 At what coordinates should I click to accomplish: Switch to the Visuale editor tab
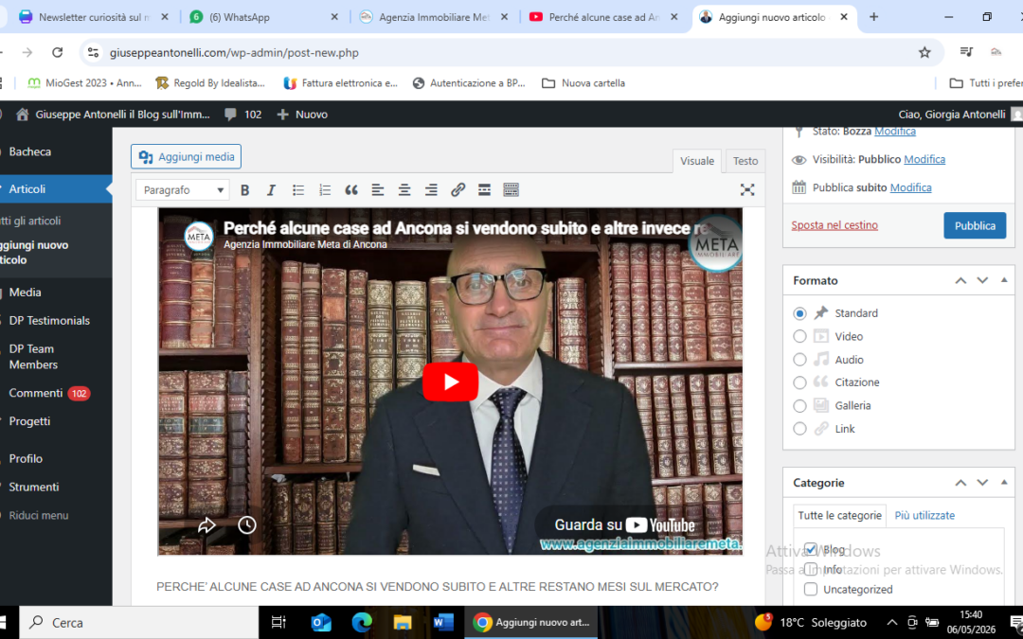tap(697, 161)
